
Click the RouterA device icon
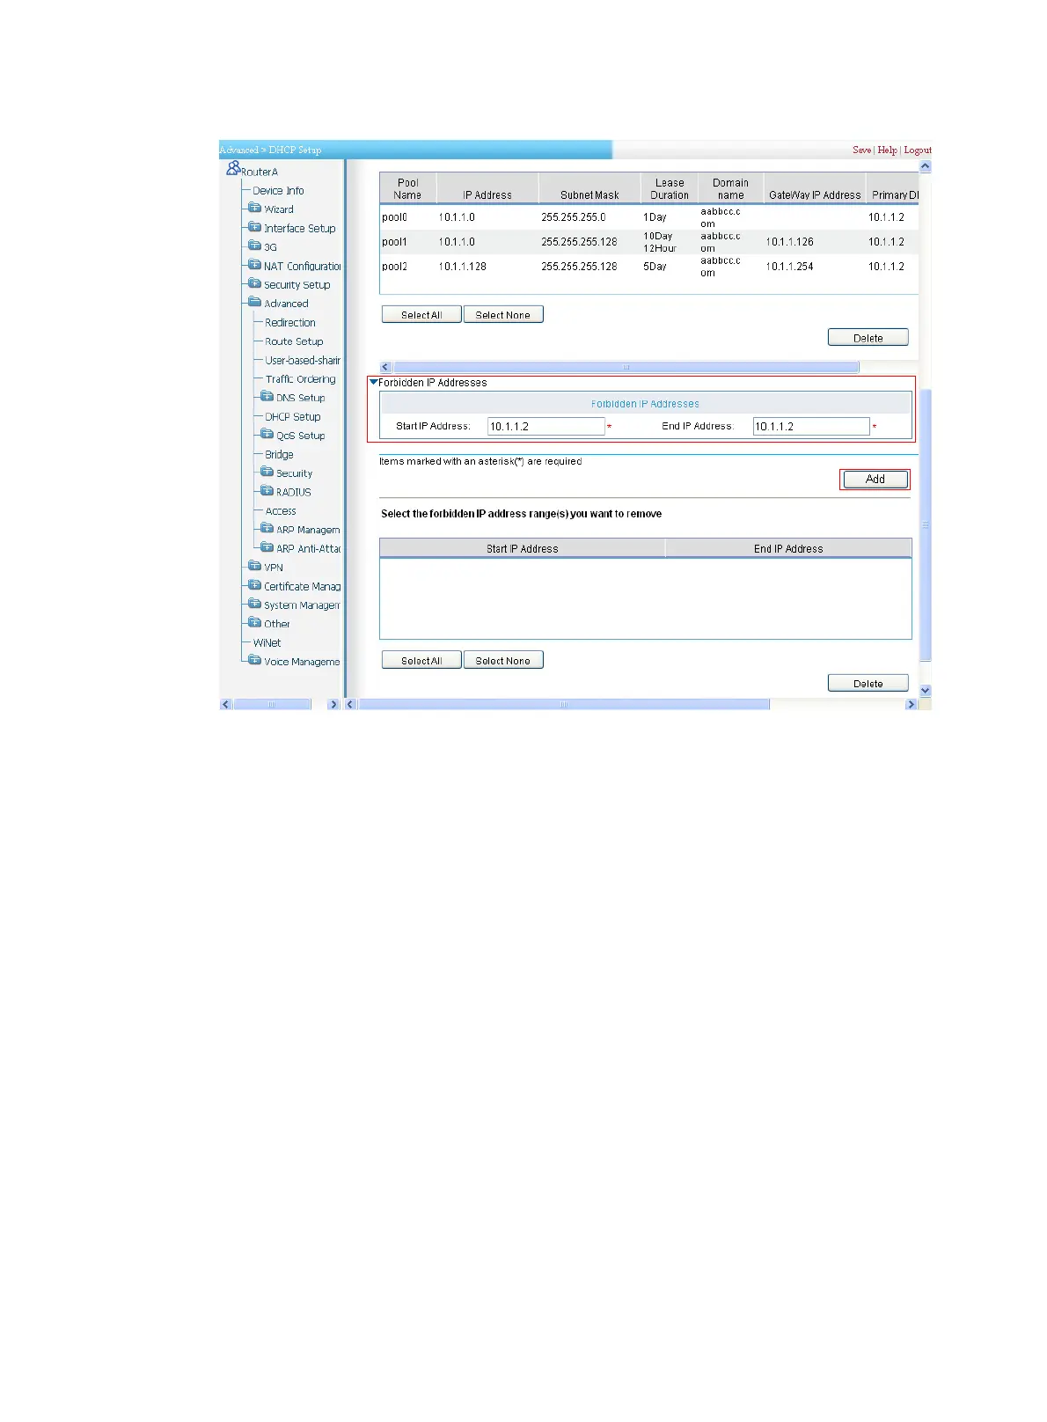click(233, 167)
